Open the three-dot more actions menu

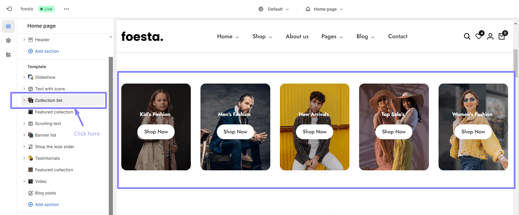[x=66, y=9]
